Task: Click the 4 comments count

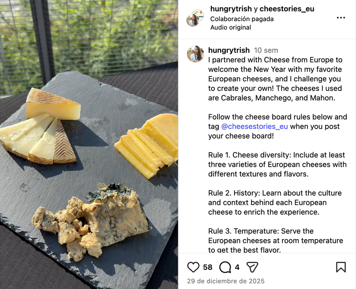Action: pos(237,267)
